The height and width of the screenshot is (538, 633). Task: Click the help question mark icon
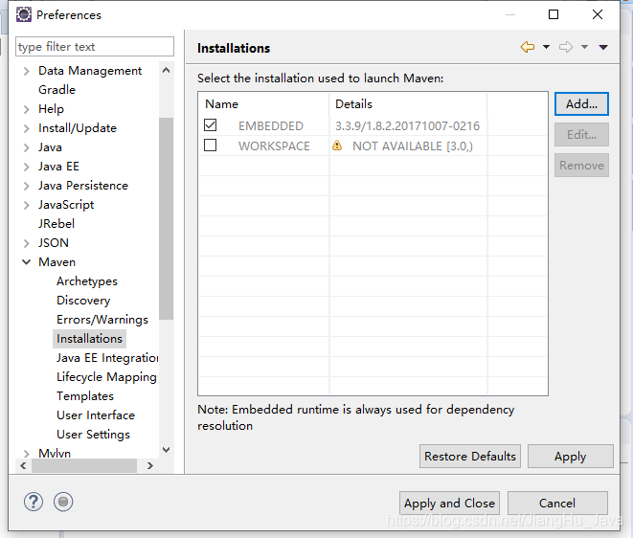(34, 502)
